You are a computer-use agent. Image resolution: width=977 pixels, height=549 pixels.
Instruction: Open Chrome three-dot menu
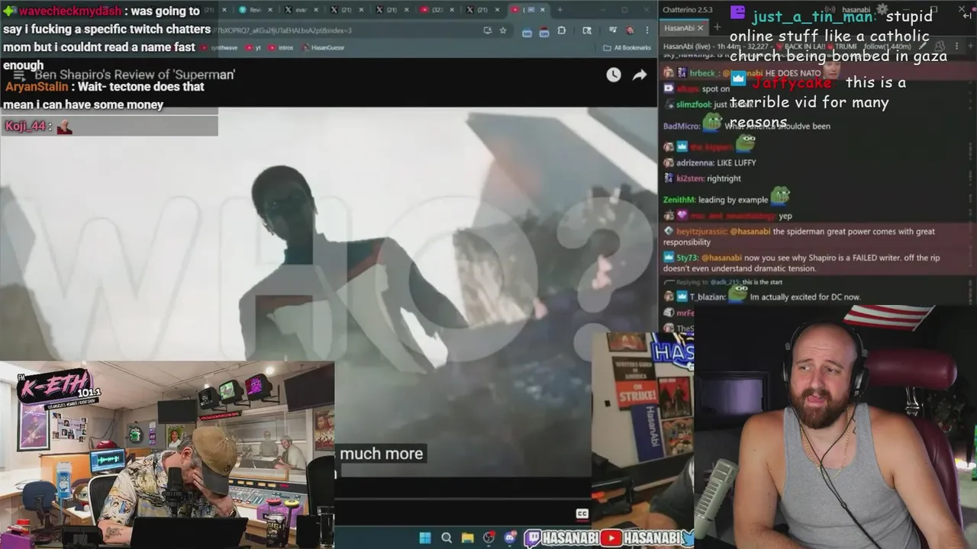[646, 30]
